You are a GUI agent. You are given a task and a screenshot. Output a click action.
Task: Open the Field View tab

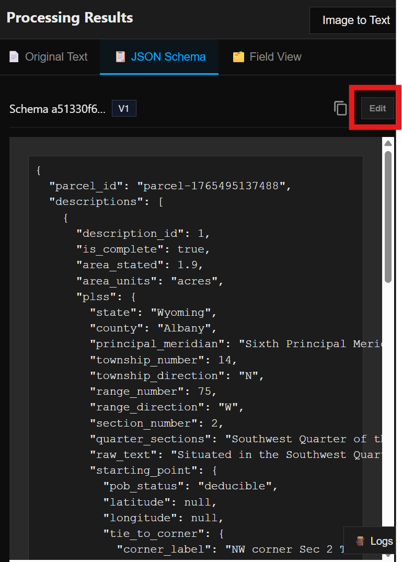tap(267, 56)
